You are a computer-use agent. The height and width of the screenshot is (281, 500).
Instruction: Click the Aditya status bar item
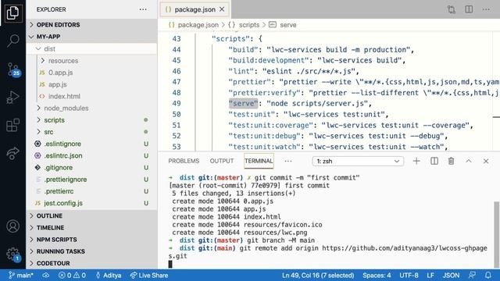click(108, 276)
